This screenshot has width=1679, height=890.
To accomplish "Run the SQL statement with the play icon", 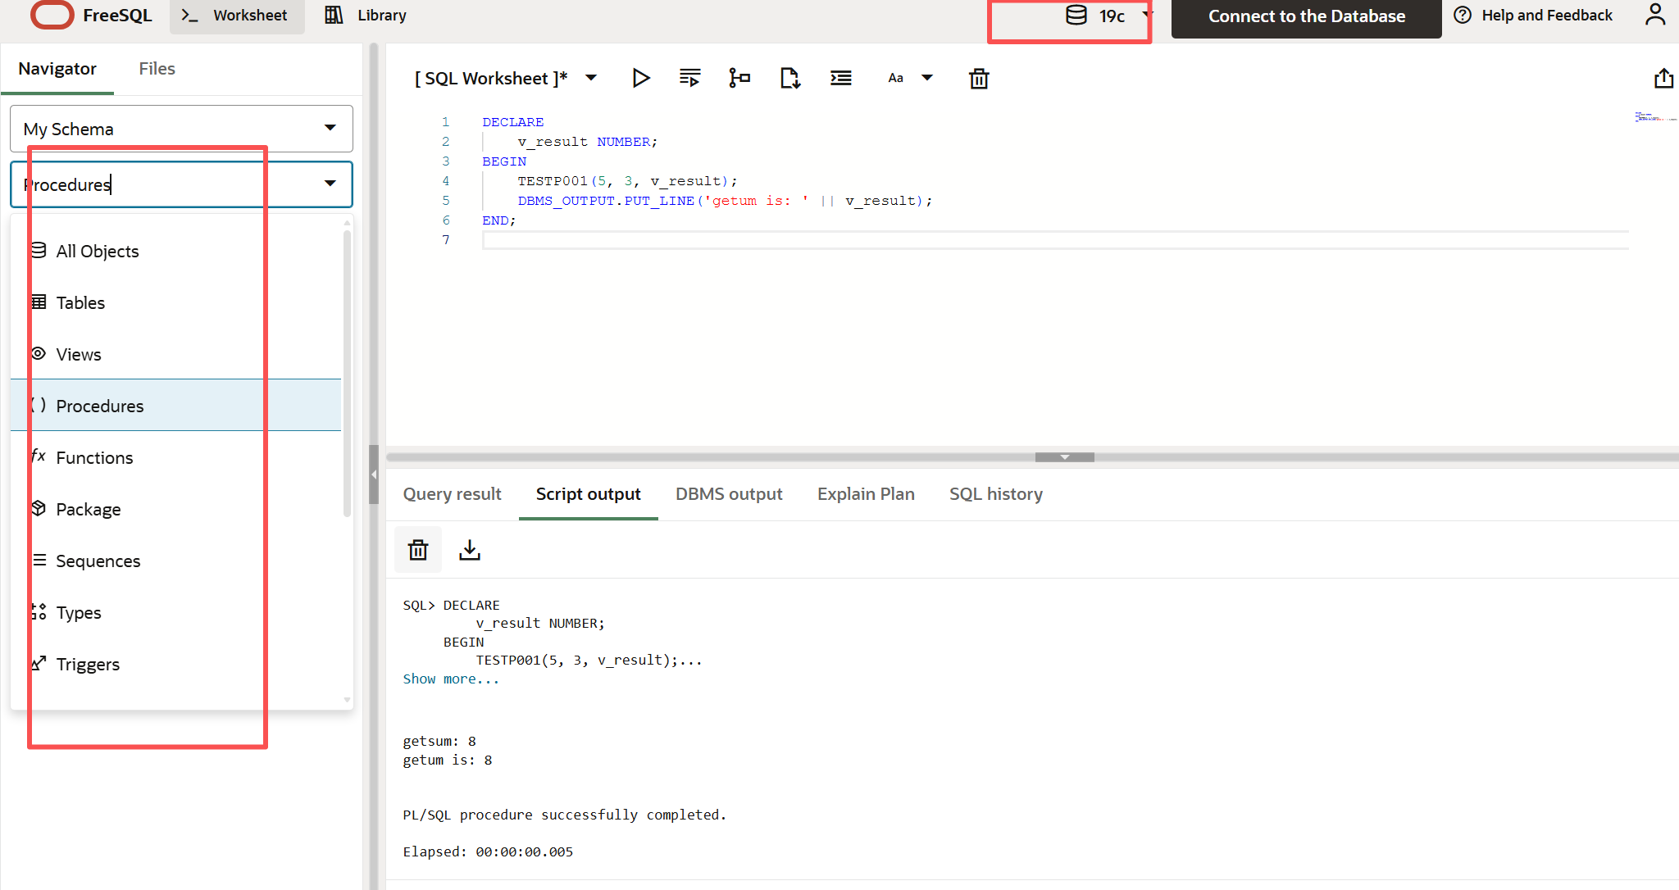I will pos(641,78).
